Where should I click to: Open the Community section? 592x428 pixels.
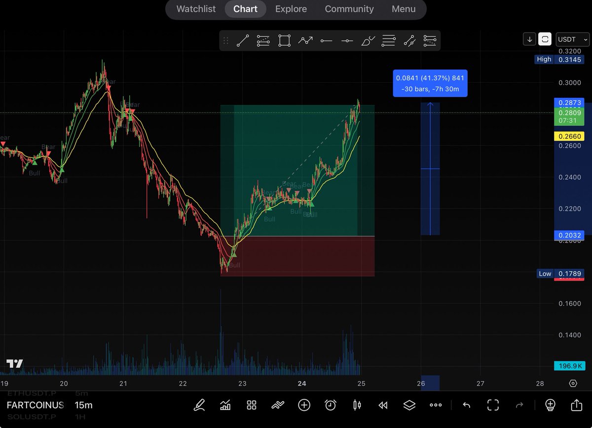coord(349,9)
